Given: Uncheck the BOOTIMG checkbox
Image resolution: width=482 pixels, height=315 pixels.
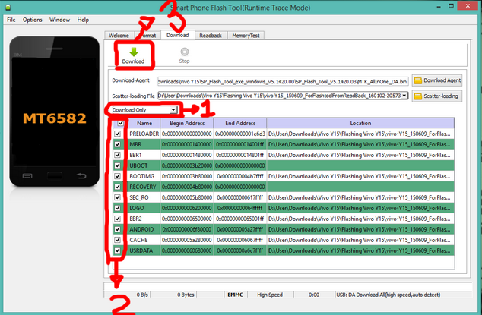Looking at the screenshot, I should pos(117,176).
